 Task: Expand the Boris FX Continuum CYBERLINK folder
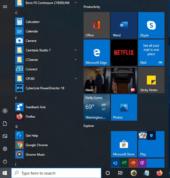76,3
